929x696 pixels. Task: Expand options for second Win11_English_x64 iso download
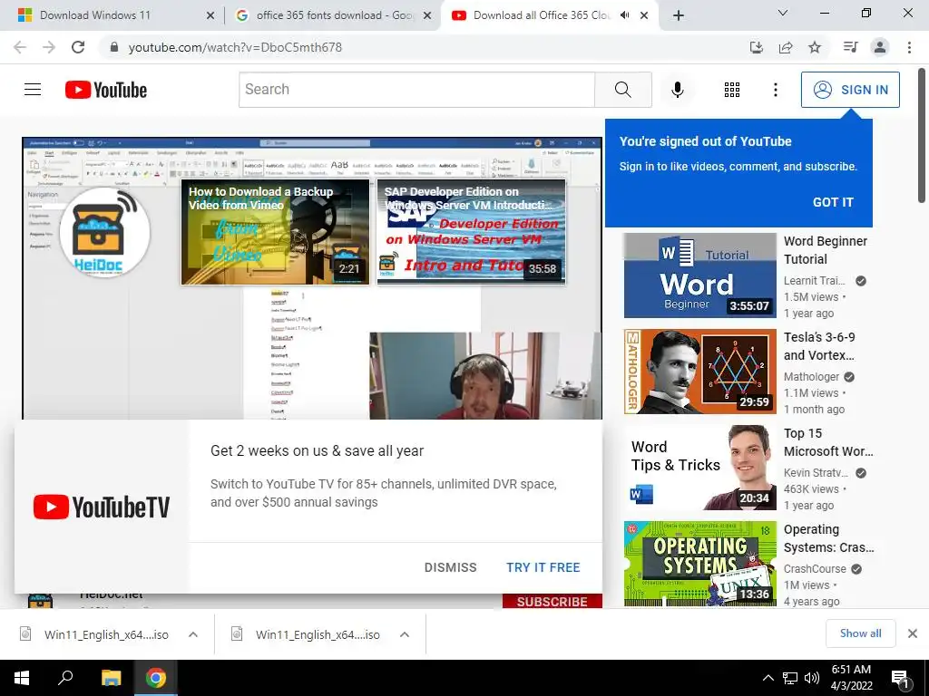[x=405, y=634]
